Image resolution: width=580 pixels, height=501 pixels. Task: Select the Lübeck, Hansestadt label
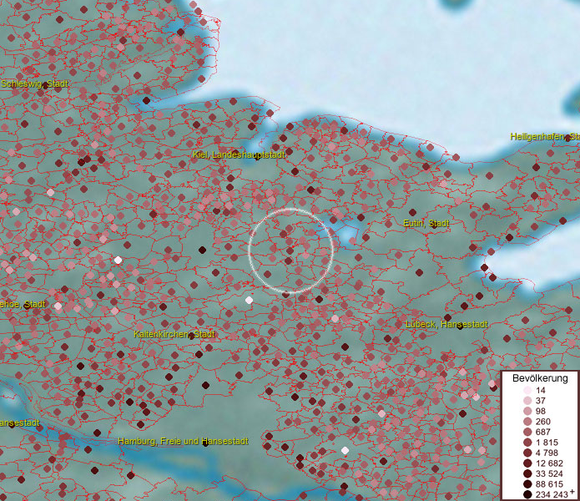tap(446, 325)
